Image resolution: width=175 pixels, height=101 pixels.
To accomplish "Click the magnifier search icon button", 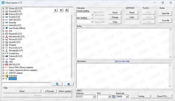I will point(57,84).
